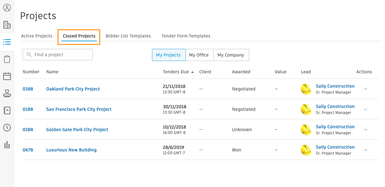
Task: Open the clipboard panel from the sidebar
Action: pyautogui.click(x=7, y=59)
